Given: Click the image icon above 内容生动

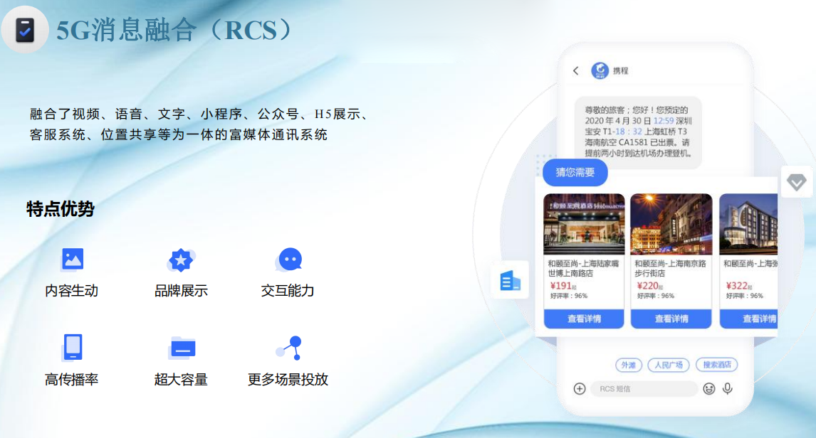Looking at the screenshot, I should (x=73, y=259).
